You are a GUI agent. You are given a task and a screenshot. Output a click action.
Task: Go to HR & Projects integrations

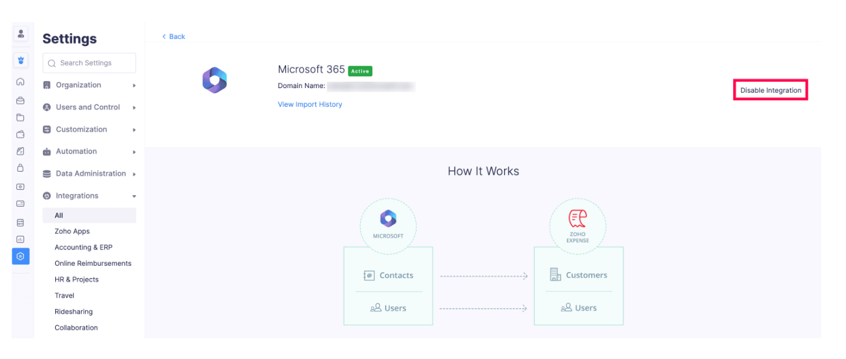click(77, 279)
